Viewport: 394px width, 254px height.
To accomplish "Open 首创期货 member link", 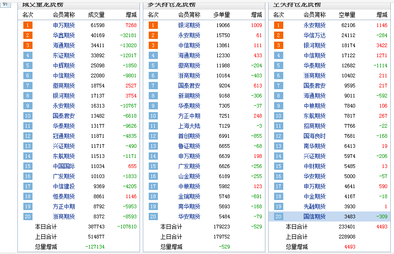I will [x=189, y=136].
